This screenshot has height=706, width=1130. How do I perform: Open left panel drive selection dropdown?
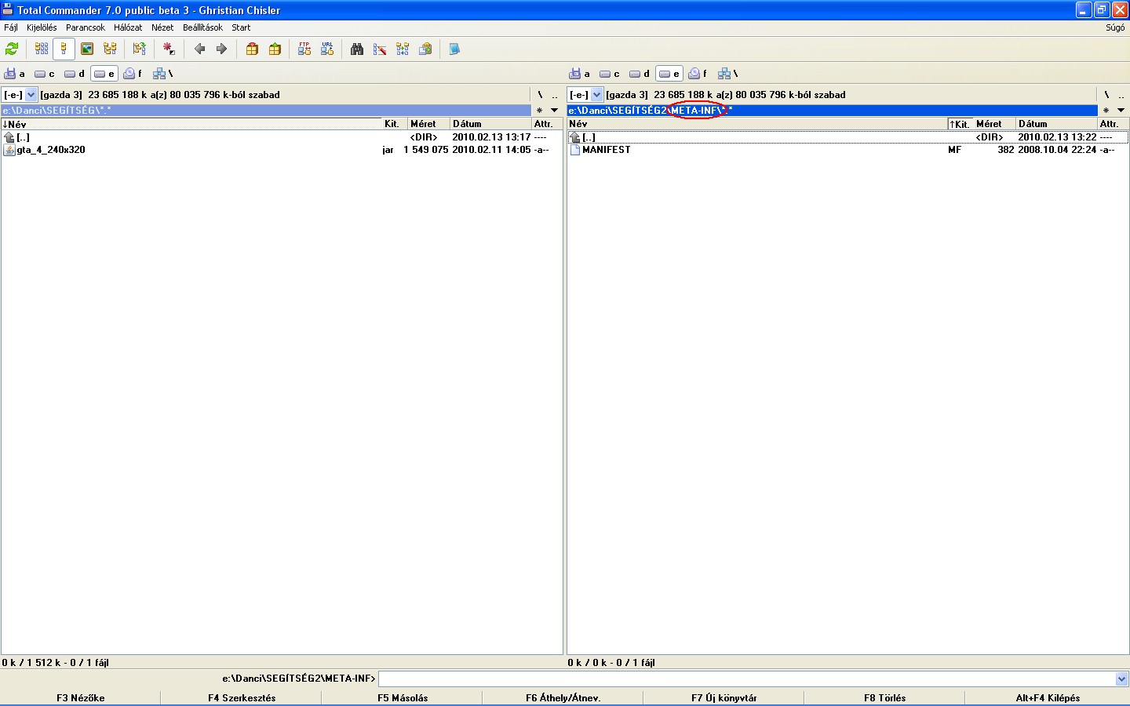[31, 95]
